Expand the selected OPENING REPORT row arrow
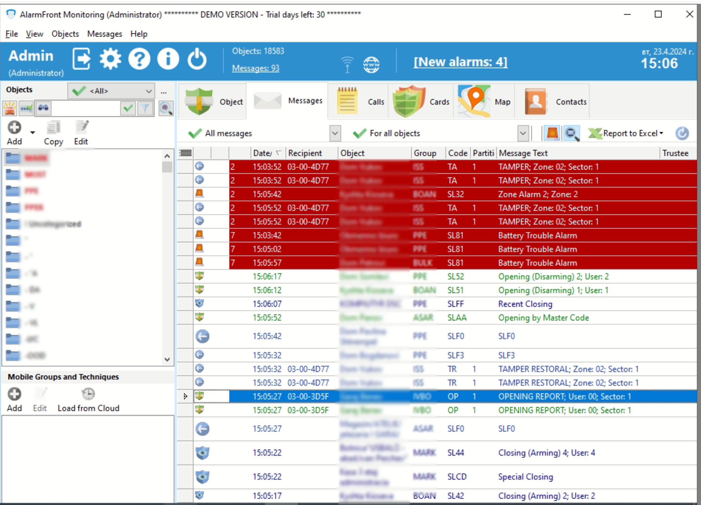 click(185, 396)
